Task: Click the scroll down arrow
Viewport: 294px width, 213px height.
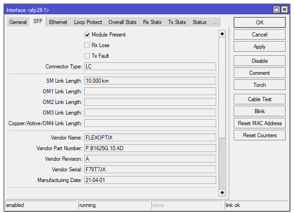Action: pyautogui.click(x=222, y=193)
